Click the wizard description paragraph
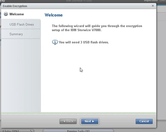Viewport: 166px width, 132px height. tap(97, 28)
